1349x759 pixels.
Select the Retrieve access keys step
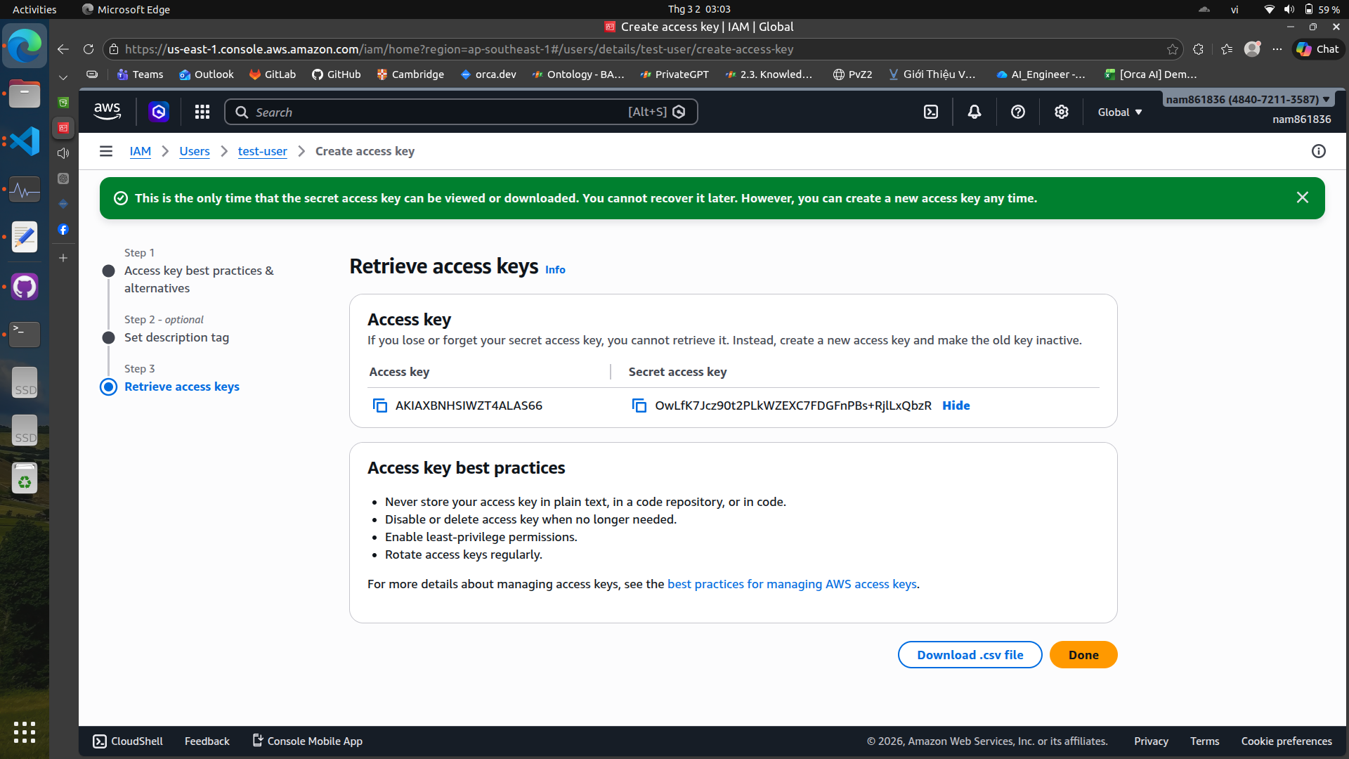click(x=181, y=387)
